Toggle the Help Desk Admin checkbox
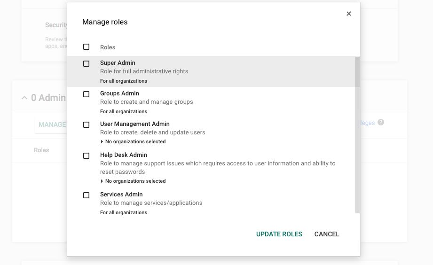This screenshot has height=265, width=433. pos(86,156)
